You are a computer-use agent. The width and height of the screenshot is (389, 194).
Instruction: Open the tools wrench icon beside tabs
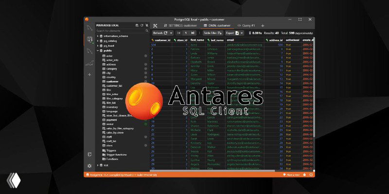155,26
